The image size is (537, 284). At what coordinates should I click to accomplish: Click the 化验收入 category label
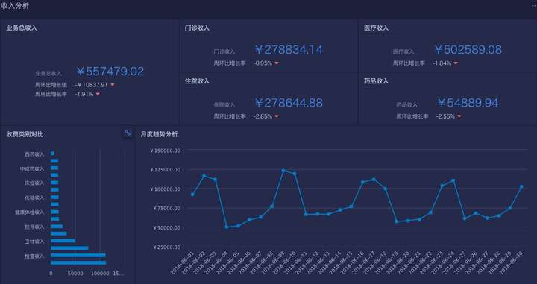click(34, 198)
